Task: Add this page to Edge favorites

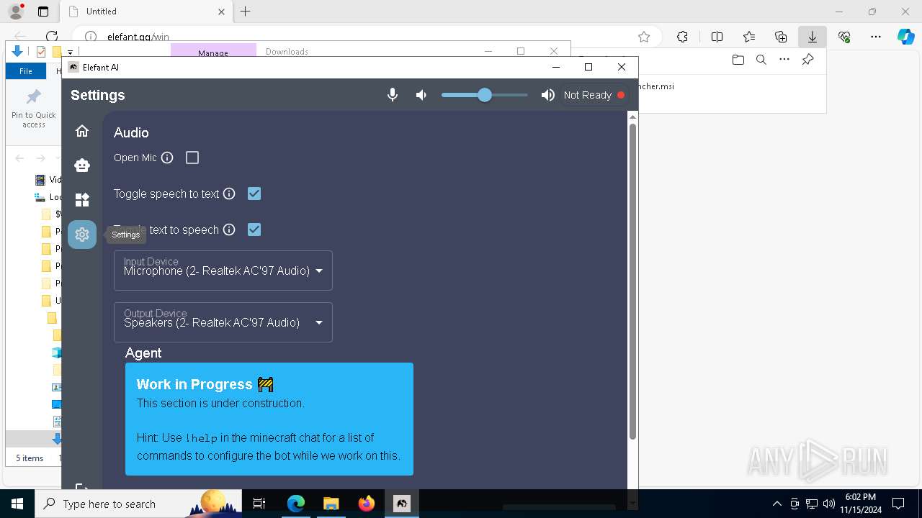Action: [644, 37]
